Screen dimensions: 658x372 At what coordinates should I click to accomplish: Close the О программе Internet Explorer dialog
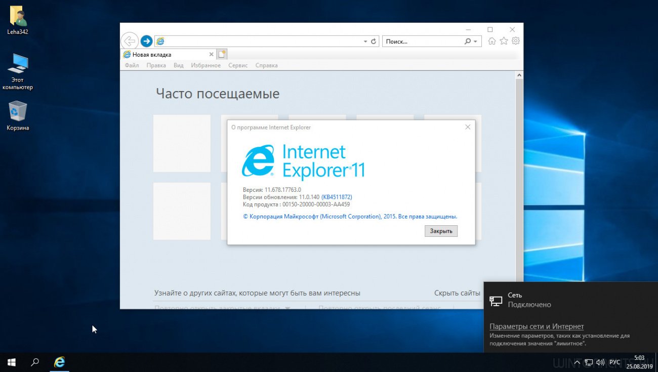pos(468,127)
